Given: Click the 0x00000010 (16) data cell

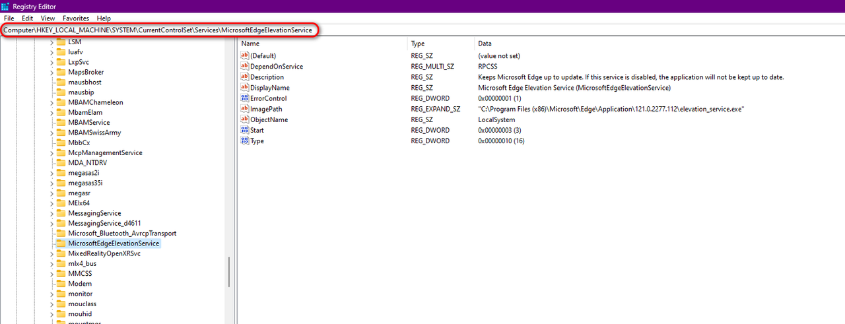Looking at the screenshot, I should 501,141.
